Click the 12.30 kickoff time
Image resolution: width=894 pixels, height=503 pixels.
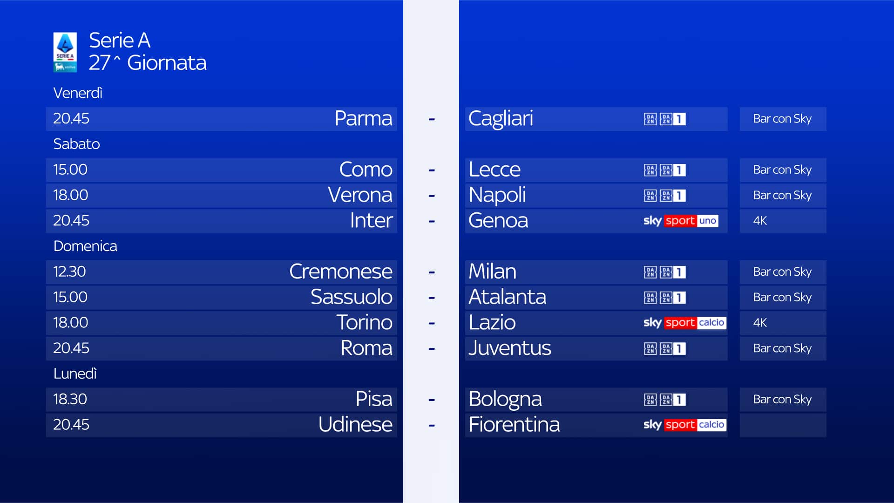pyautogui.click(x=69, y=272)
